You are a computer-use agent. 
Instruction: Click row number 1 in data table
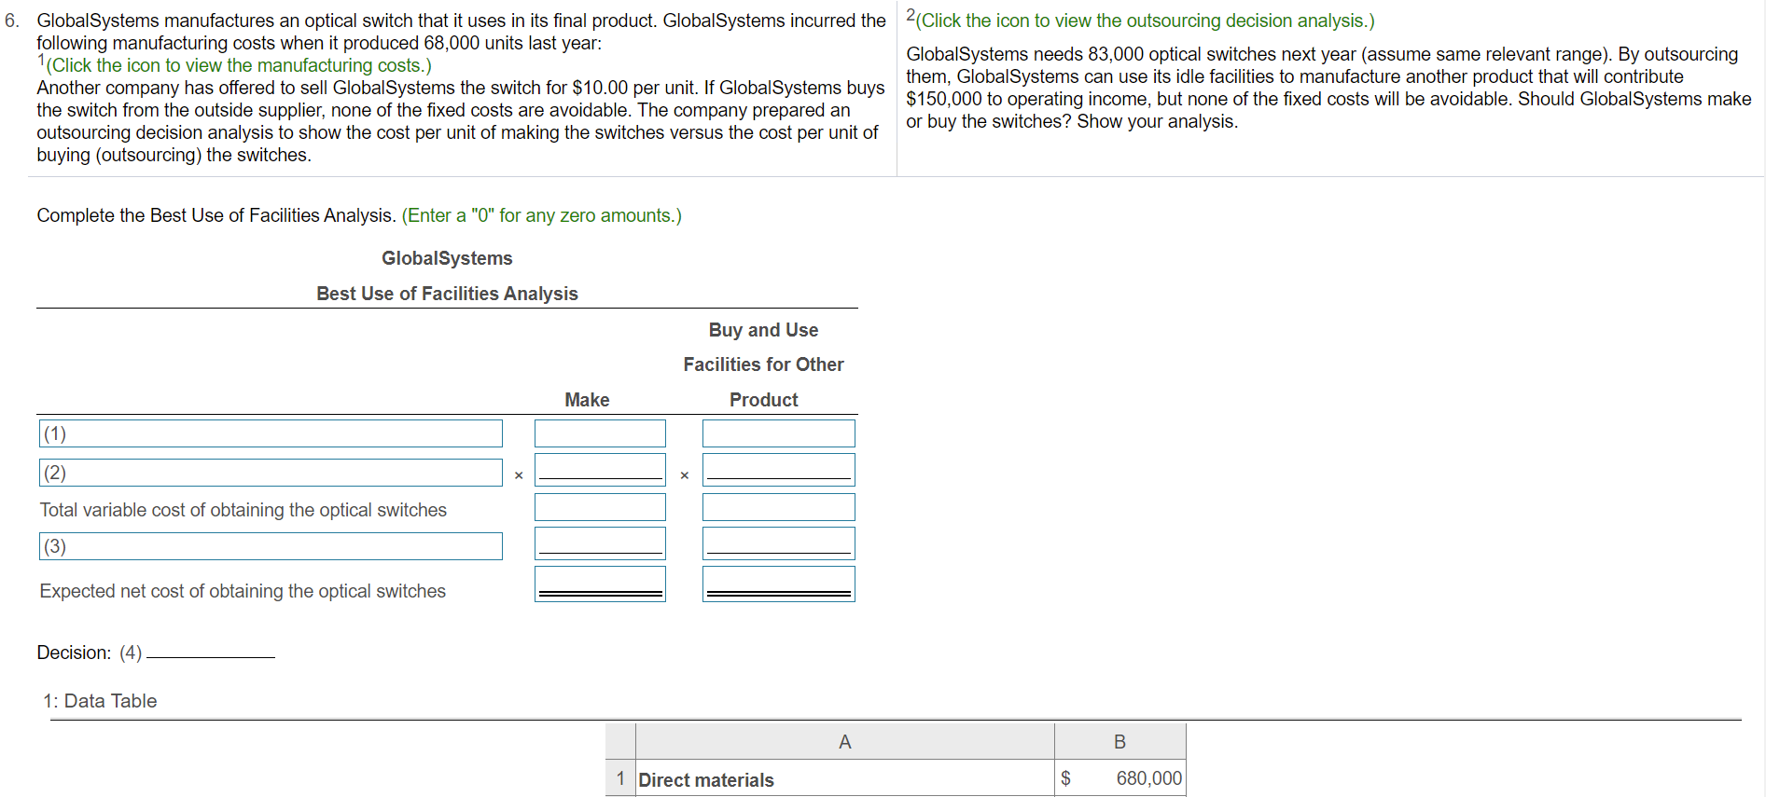pos(620,778)
